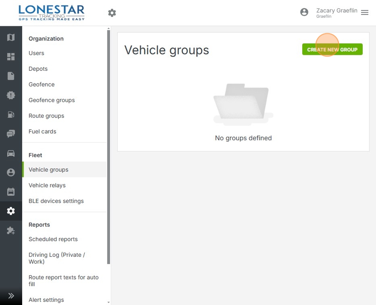
Task: Open Route groups
Action: point(46,116)
